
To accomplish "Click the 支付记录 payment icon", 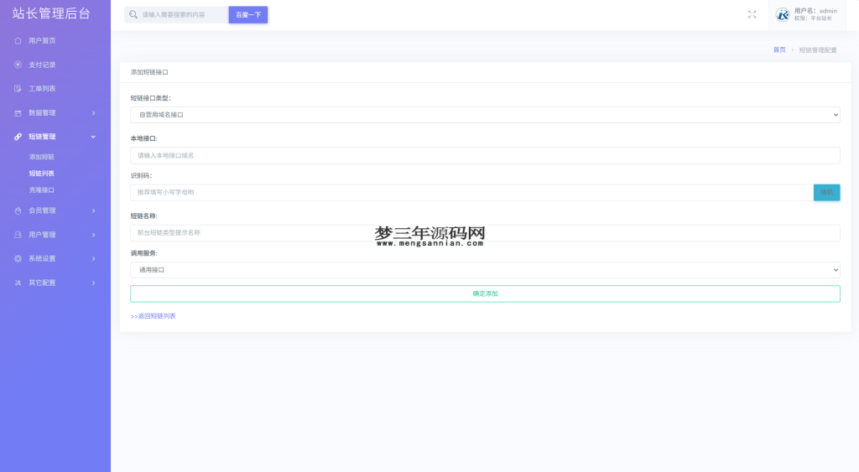I will tap(18, 65).
